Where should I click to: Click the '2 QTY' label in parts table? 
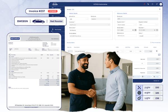[x=147, y=88]
